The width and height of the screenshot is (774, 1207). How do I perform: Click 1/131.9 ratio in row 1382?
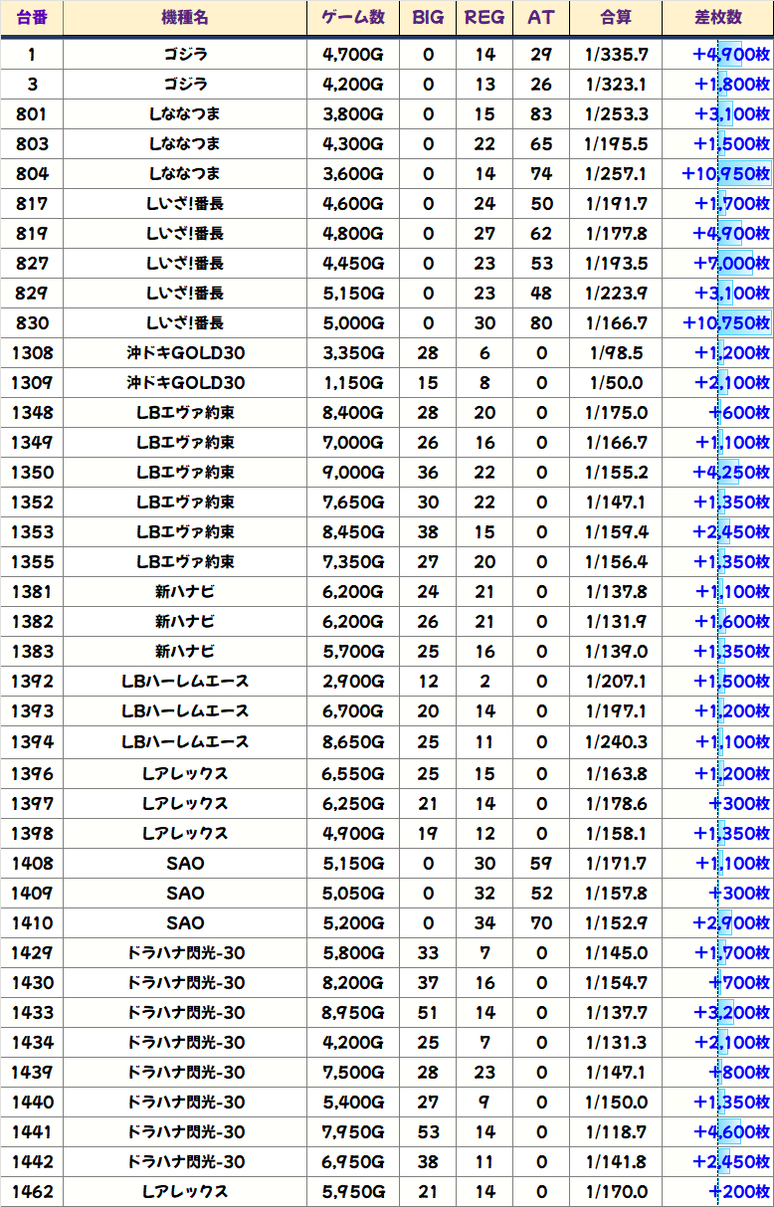(x=616, y=622)
